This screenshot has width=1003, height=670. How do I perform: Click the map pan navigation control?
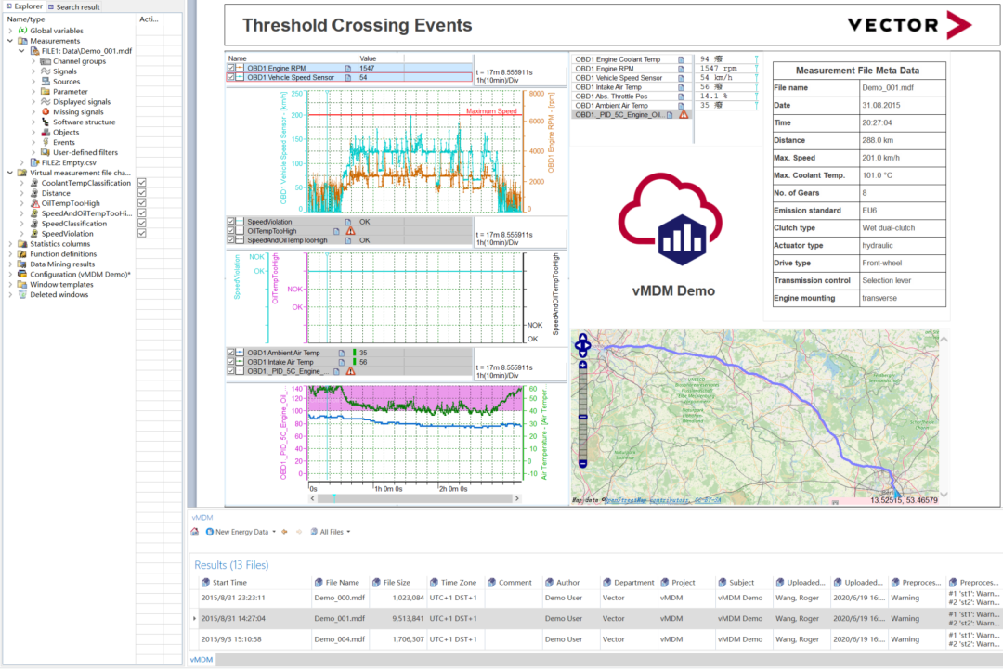click(582, 347)
